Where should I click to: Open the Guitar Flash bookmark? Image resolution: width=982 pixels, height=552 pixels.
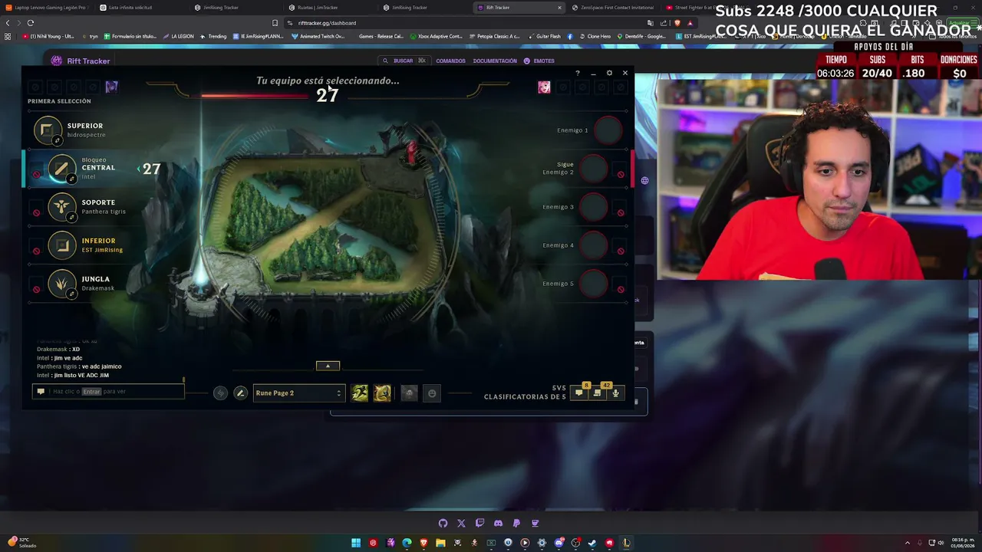(x=544, y=36)
